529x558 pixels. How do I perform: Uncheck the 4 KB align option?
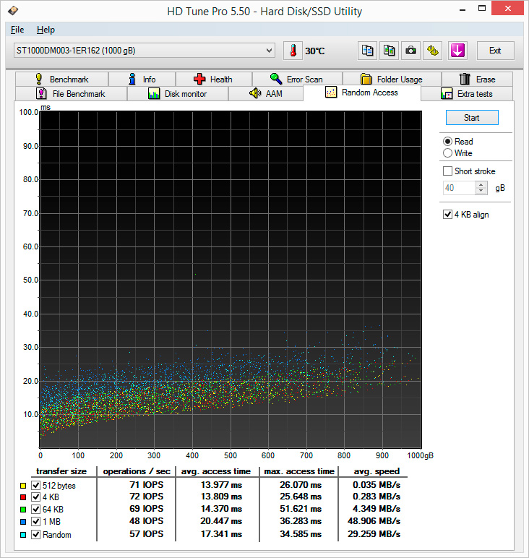[x=448, y=215]
